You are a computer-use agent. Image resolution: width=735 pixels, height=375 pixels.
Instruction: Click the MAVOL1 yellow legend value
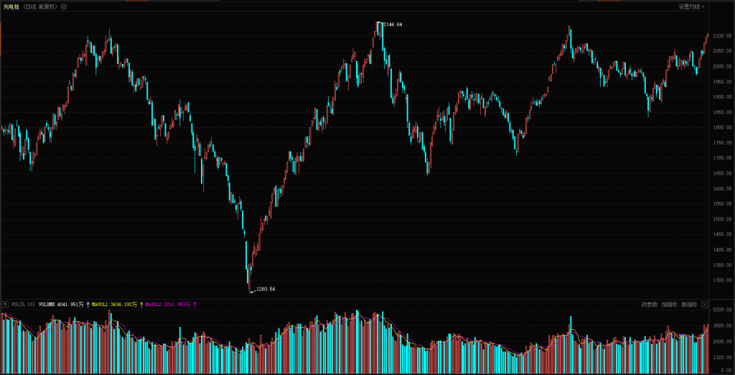(114, 305)
